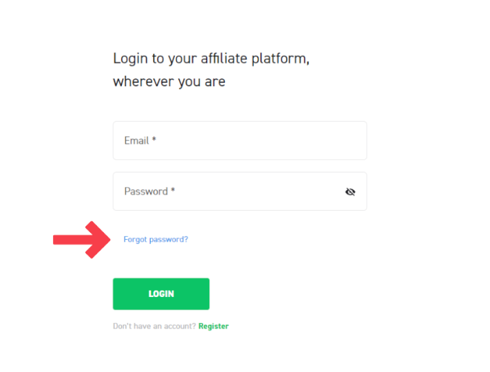Click the Email input field
This screenshot has height=372, width=490.
tap(239, 141)
